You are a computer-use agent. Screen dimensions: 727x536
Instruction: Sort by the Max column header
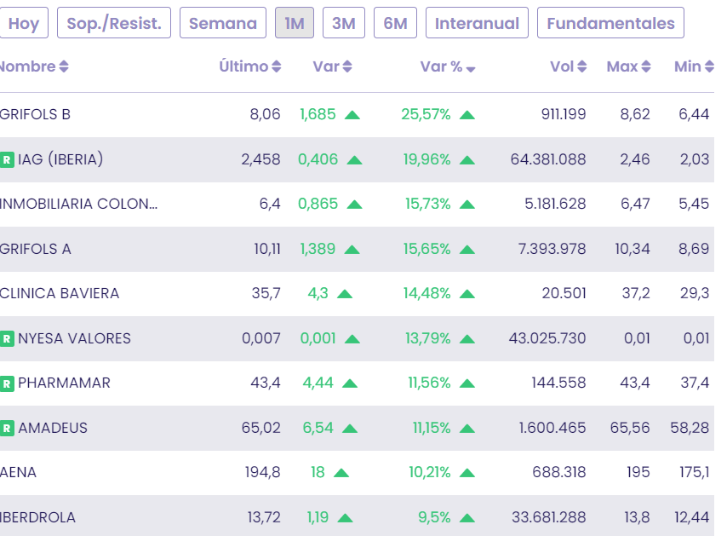coord(628,66)
